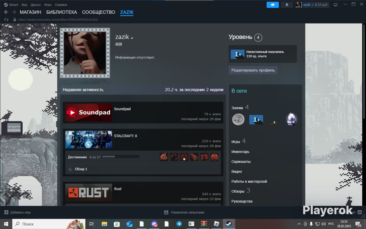Open the Игры link in the sidebar
The width and height of the screenshot is (366, 229).
click(236, 142)
